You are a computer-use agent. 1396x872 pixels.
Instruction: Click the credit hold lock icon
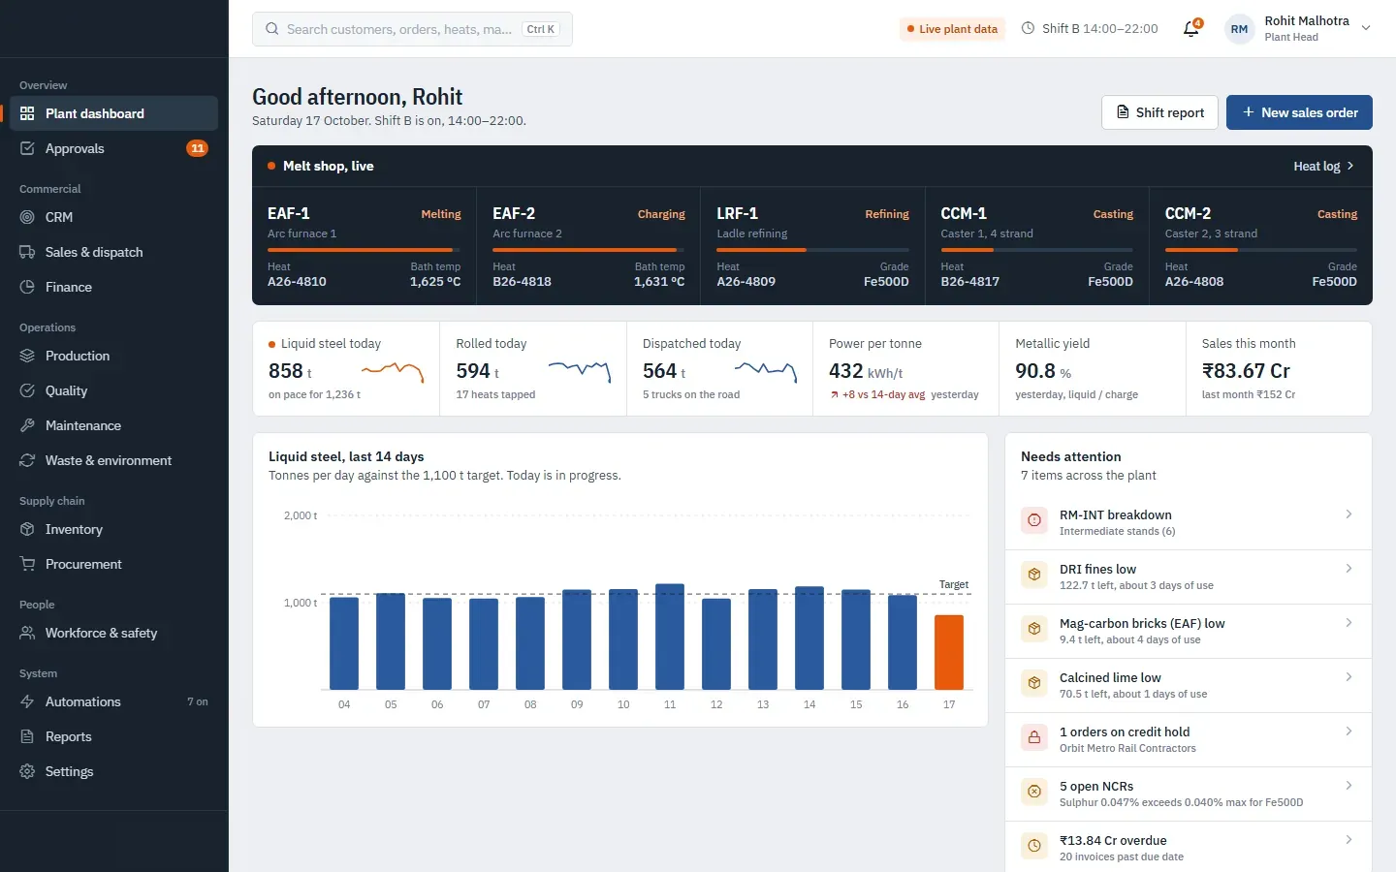point(1034,737)
